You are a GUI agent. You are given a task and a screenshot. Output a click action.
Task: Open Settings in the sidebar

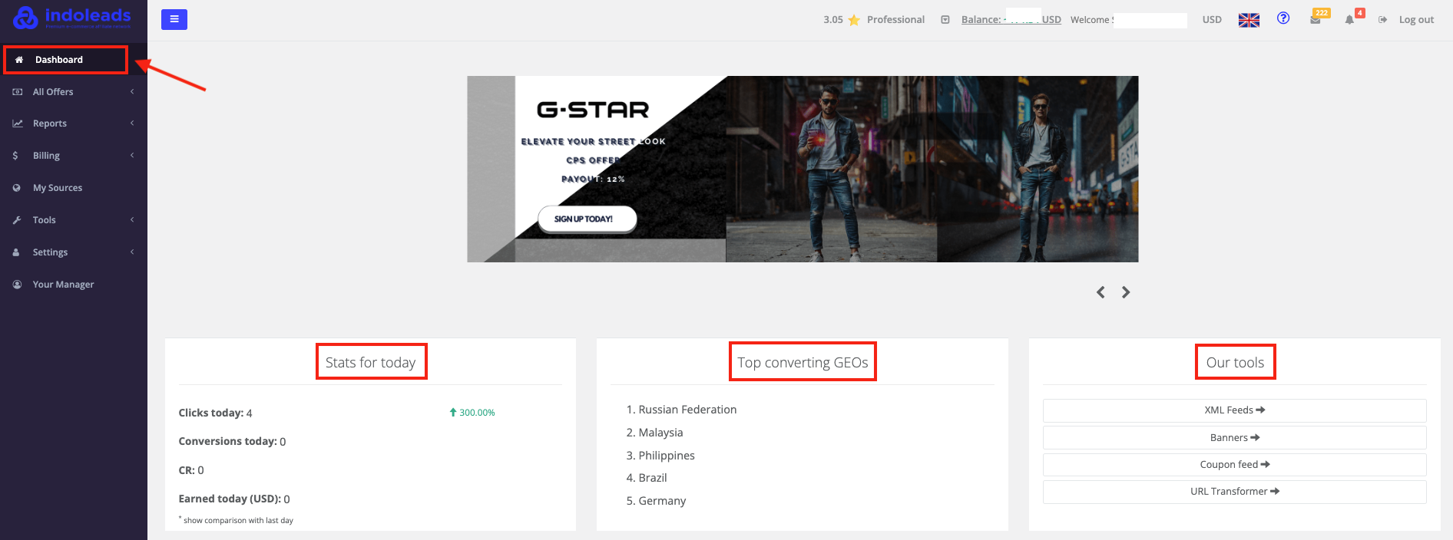pos(50,252)
